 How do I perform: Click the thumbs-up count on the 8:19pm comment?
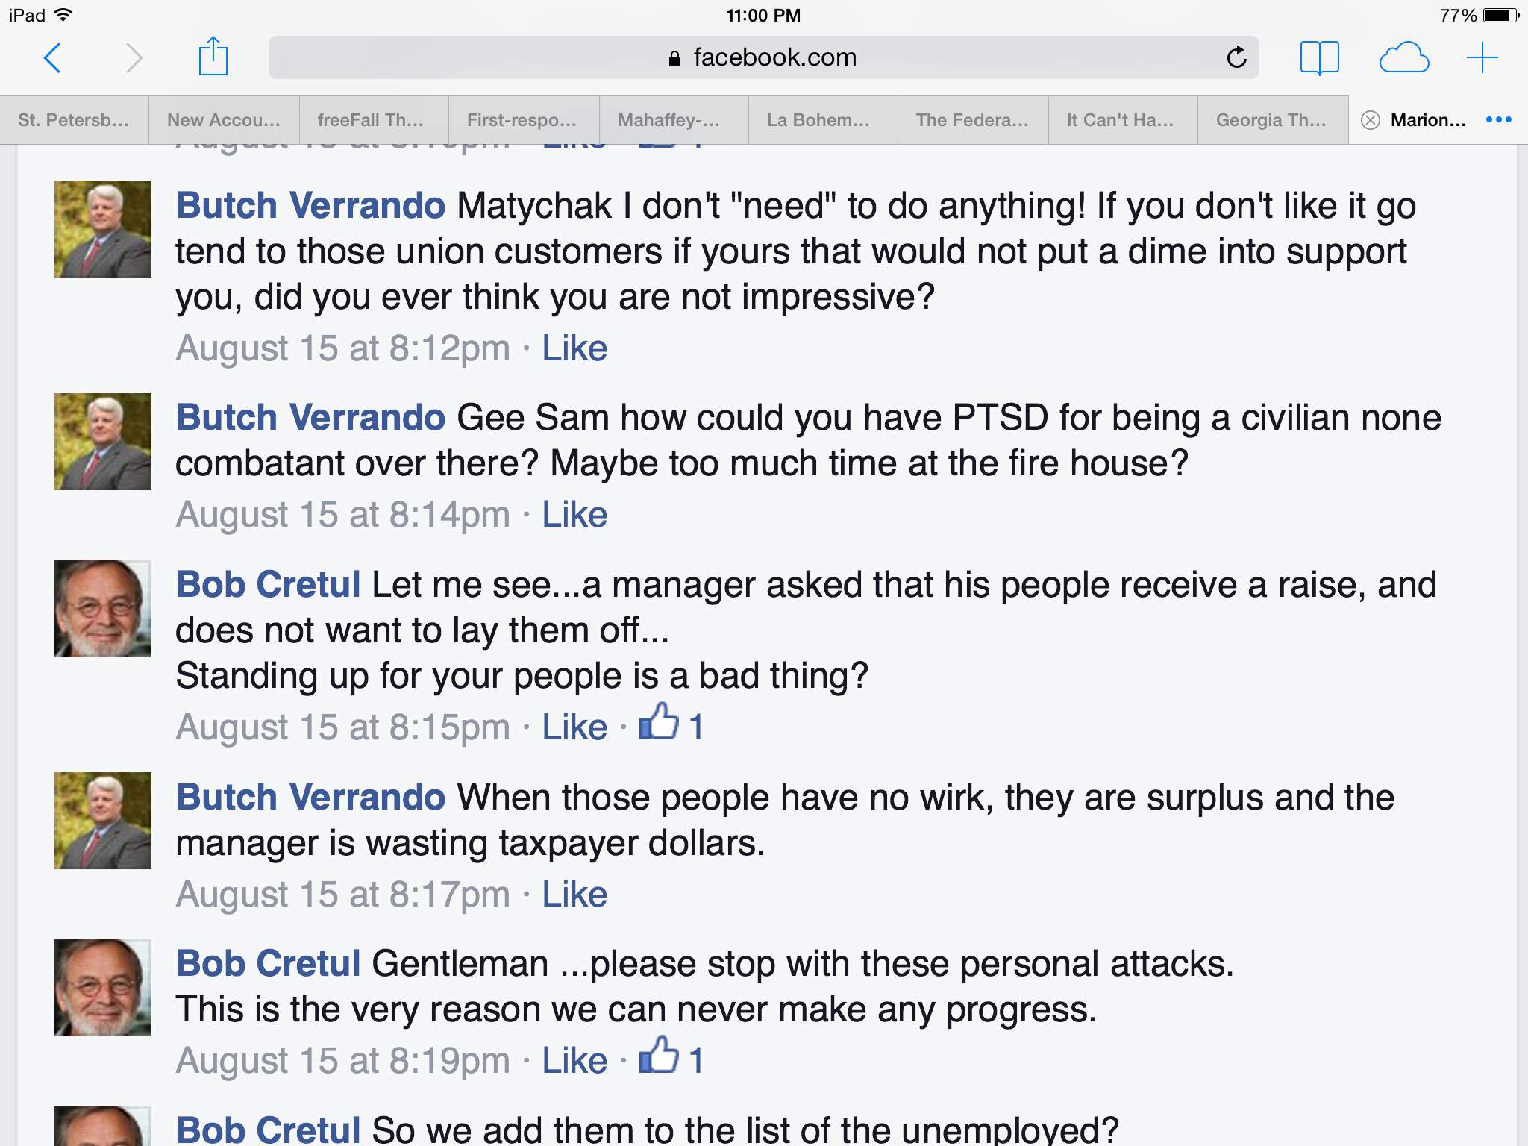click(671, 1057)
